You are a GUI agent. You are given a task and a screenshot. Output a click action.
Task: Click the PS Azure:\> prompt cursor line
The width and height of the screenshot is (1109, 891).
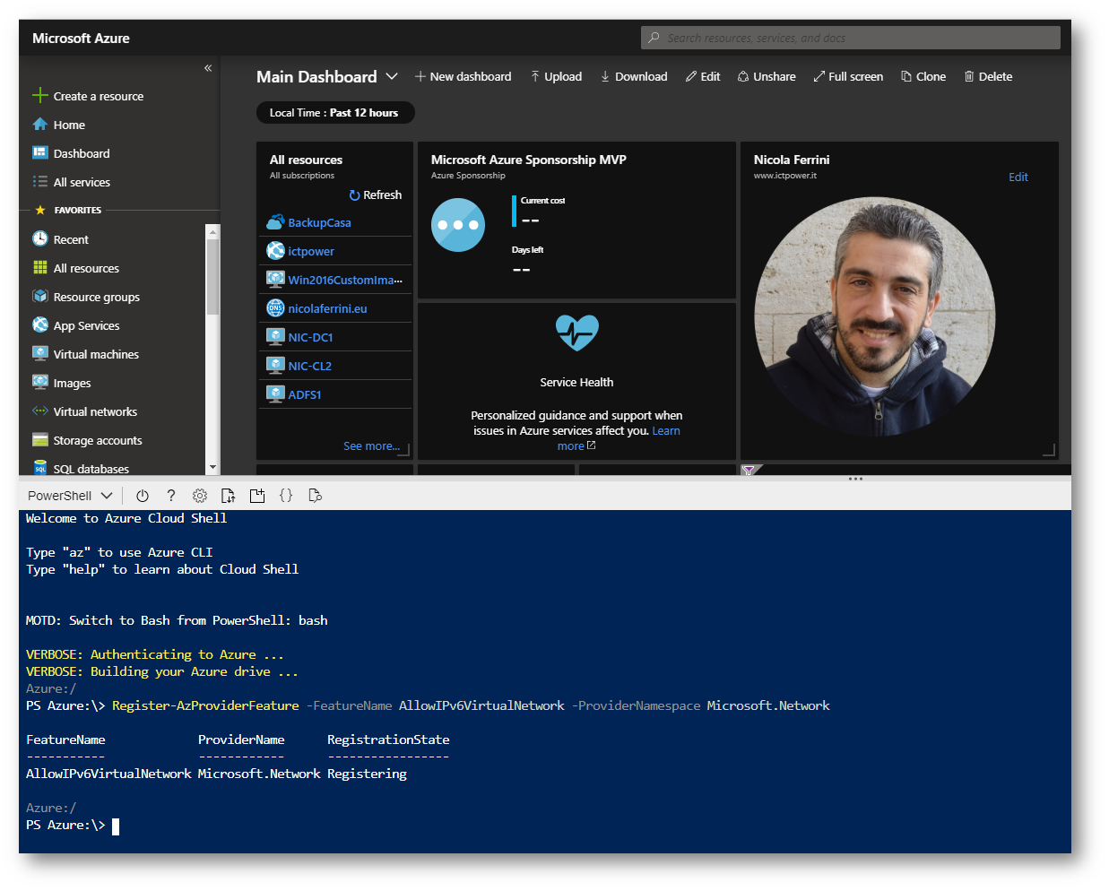pyautogui.click(x=74, y=826)
